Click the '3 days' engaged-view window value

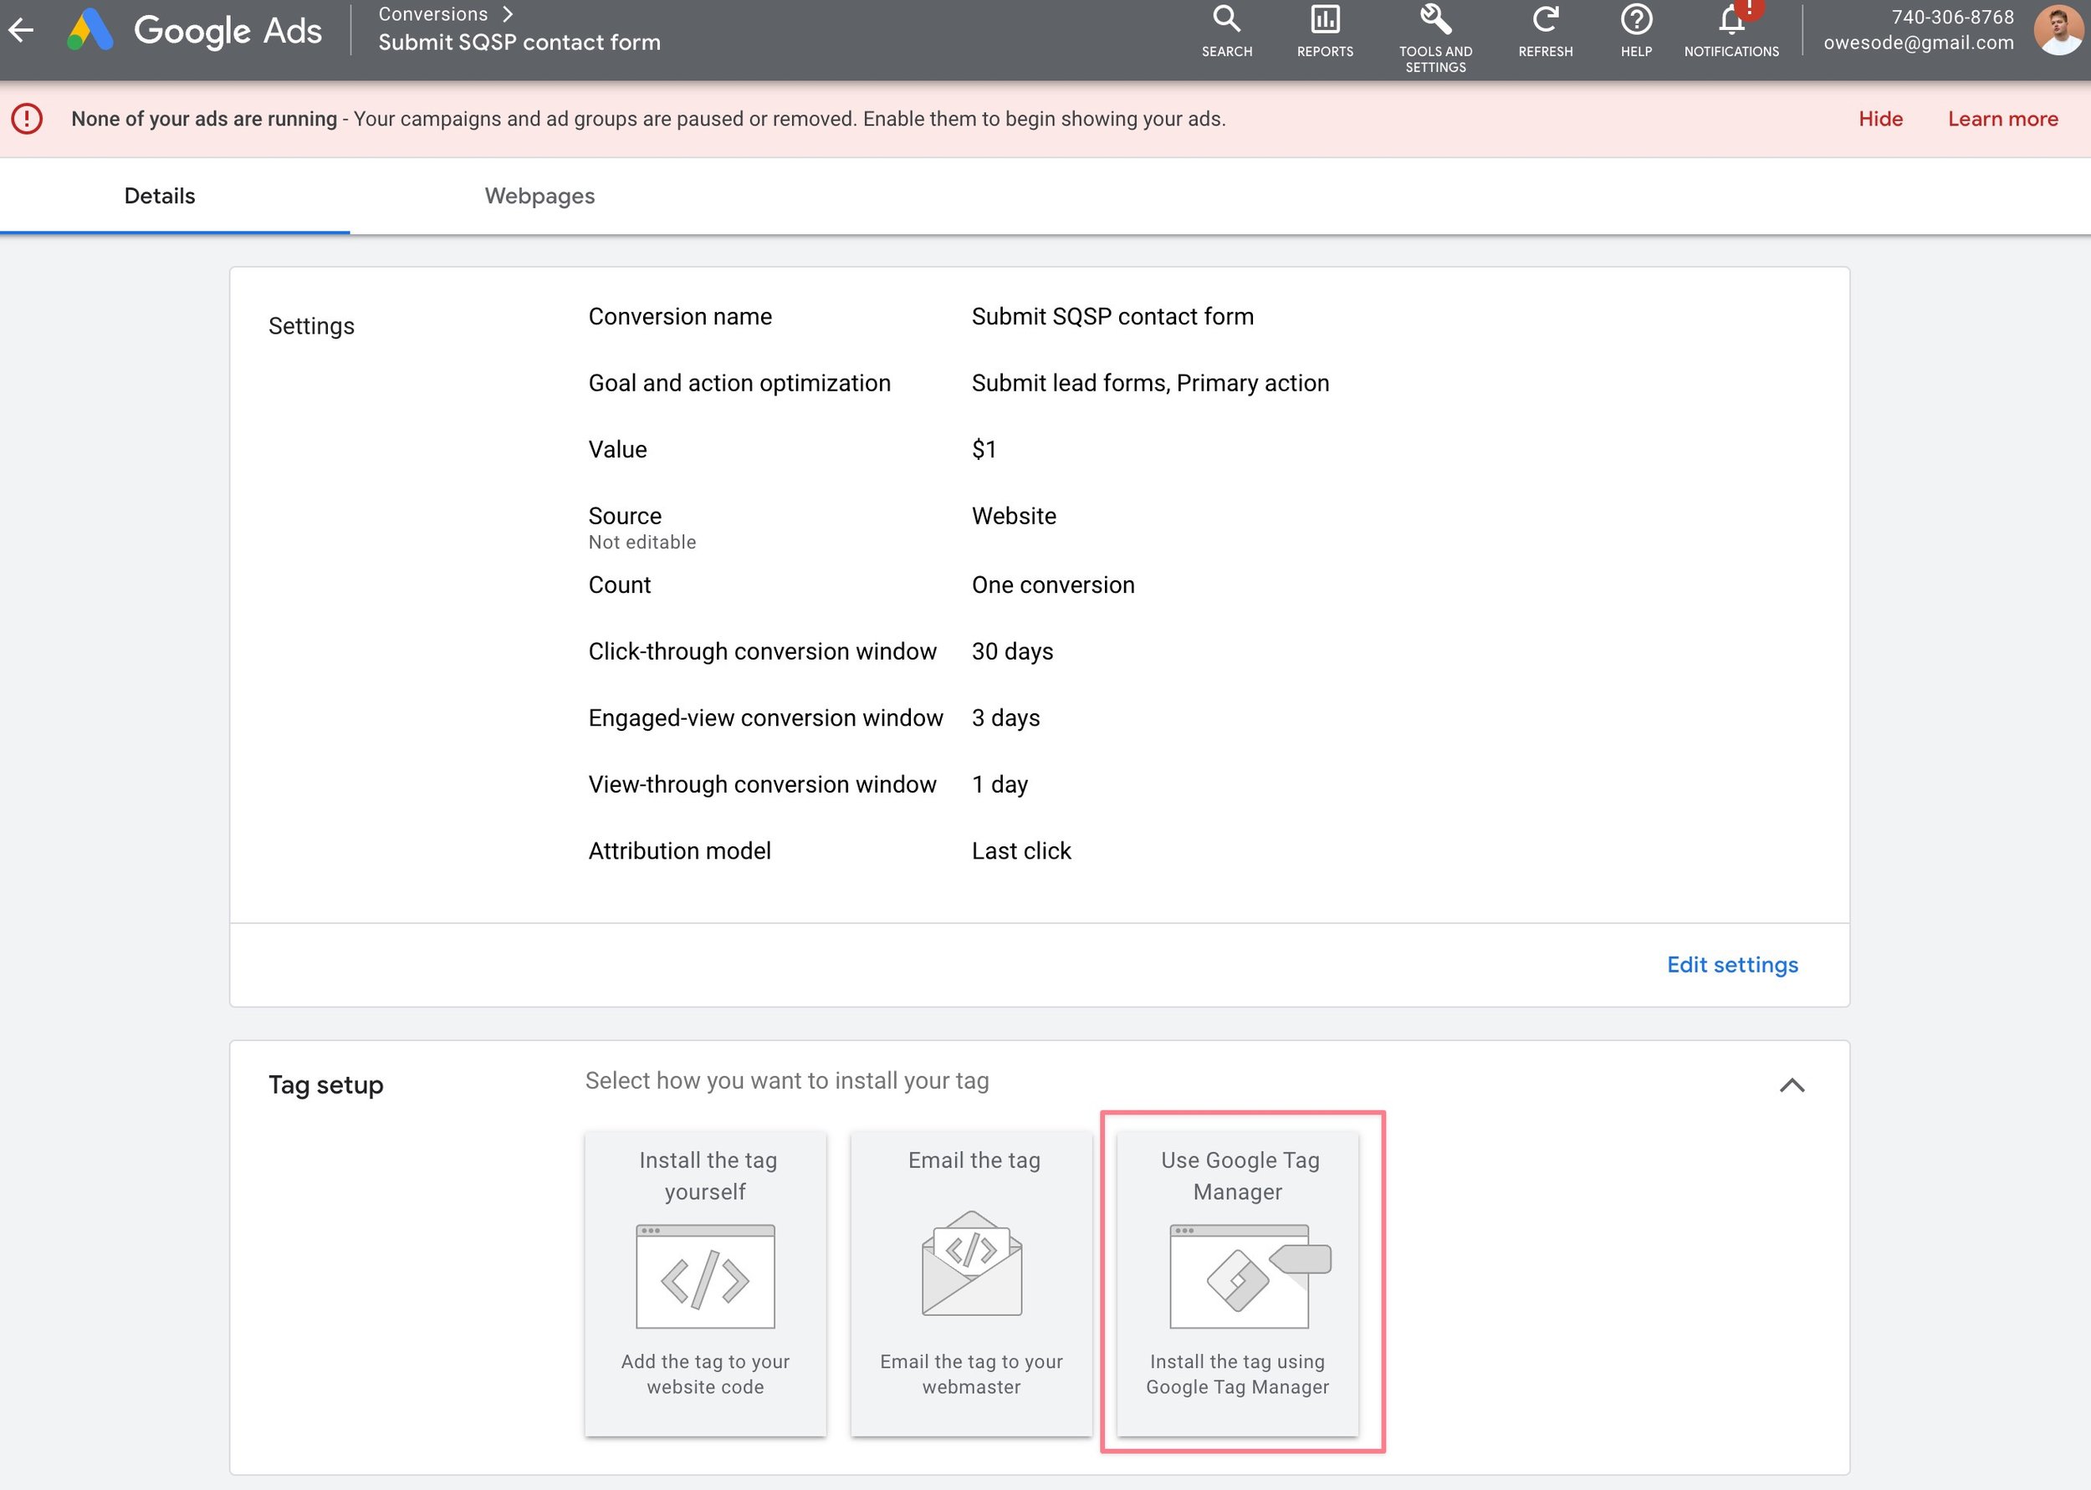tap(1005, 718)
